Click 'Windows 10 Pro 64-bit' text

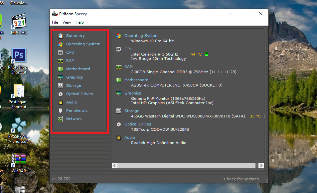pos(152,41)
